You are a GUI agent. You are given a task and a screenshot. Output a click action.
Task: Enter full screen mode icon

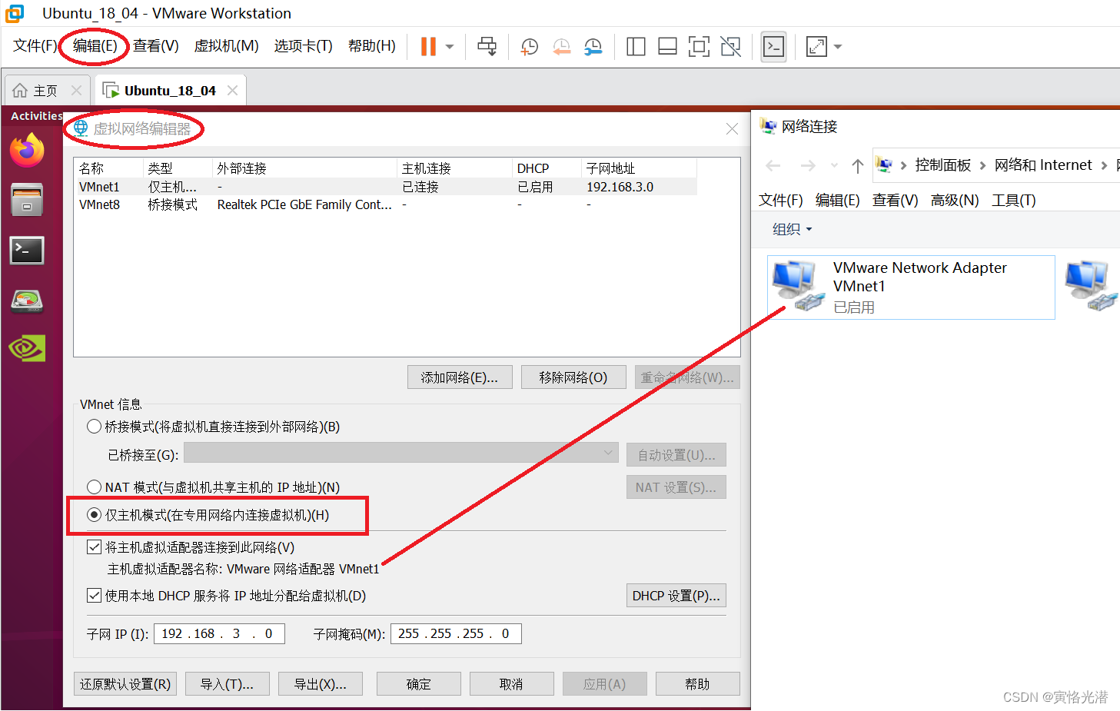pos(698,47)
